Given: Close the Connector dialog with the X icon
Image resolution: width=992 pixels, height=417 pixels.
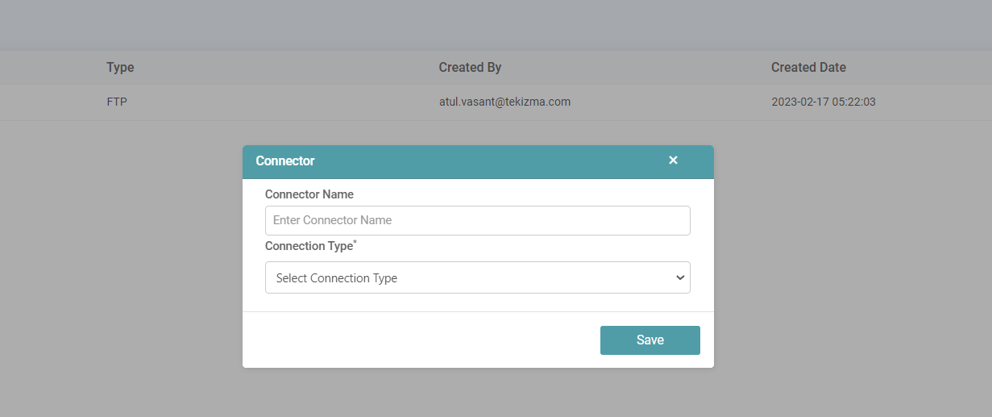Looking at the screenshot, I should (673, 161).
